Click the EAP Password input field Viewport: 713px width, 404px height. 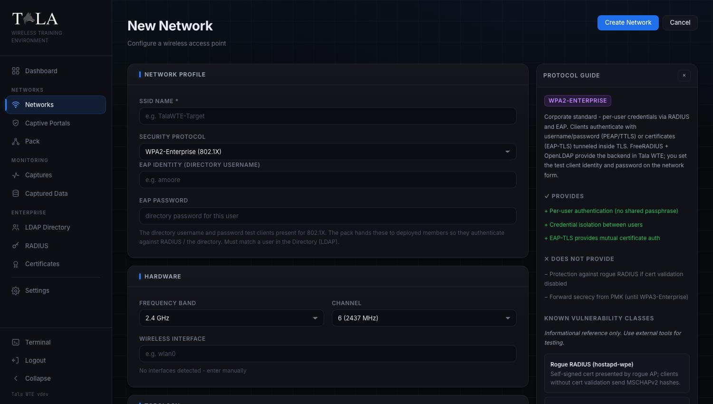click(328, 216)
